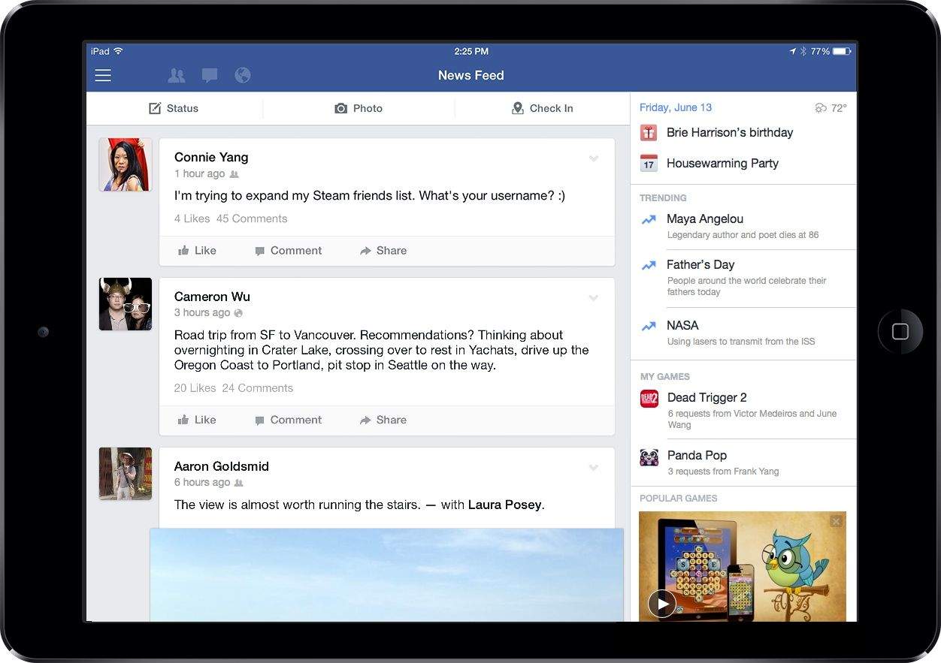941x663 pixels.
Task: Open the Panda Pop game icon
Action: tap(649, 456)
